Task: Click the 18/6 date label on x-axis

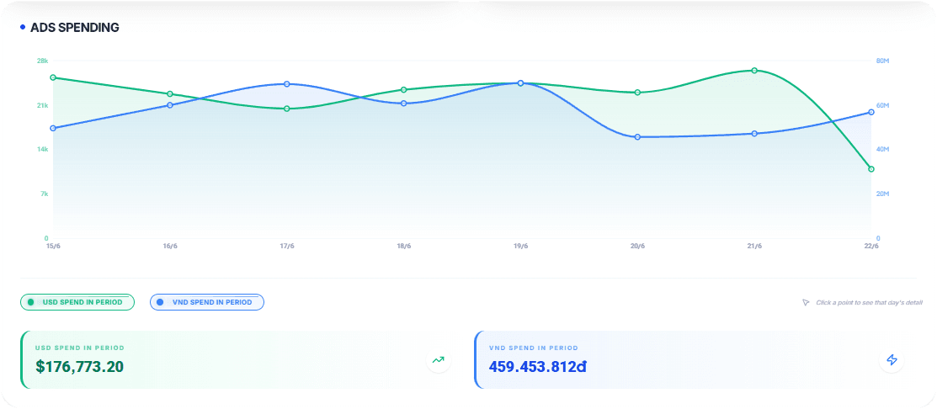Action: [x=403, y=246]
